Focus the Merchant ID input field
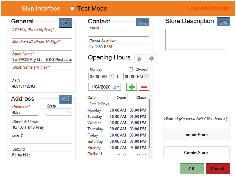236x177 pixels. pos(42,47)
